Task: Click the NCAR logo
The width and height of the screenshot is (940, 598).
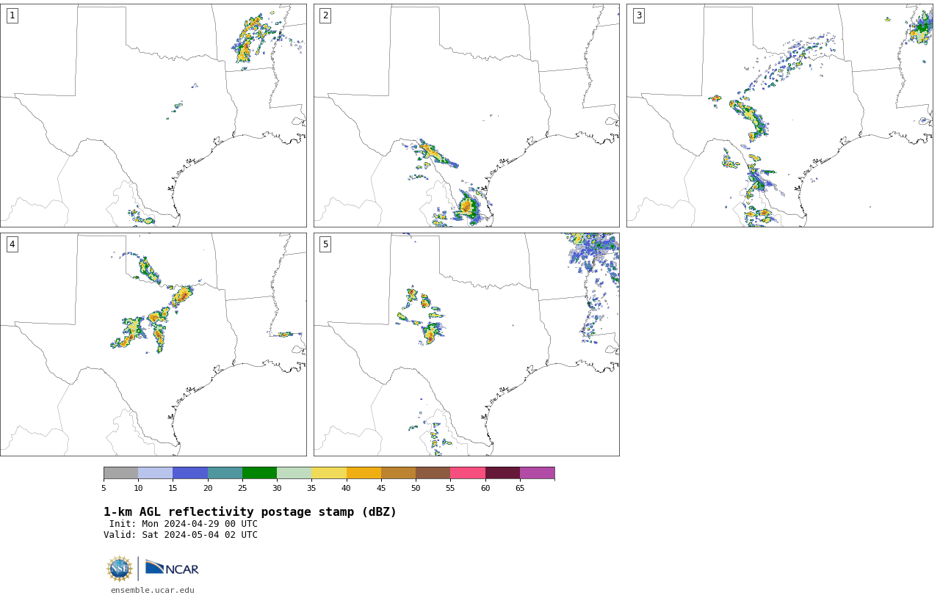Action: pos(172,568)
